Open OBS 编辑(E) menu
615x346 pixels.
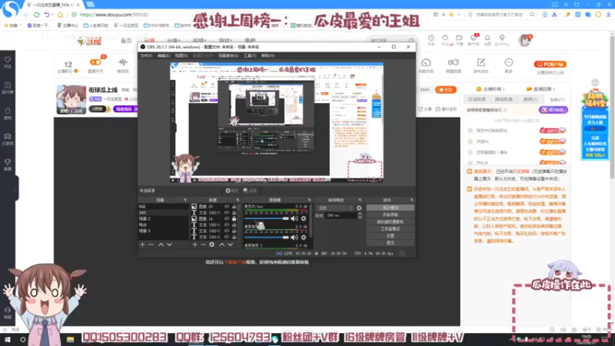pyautogui.click(x=164, y=55)
